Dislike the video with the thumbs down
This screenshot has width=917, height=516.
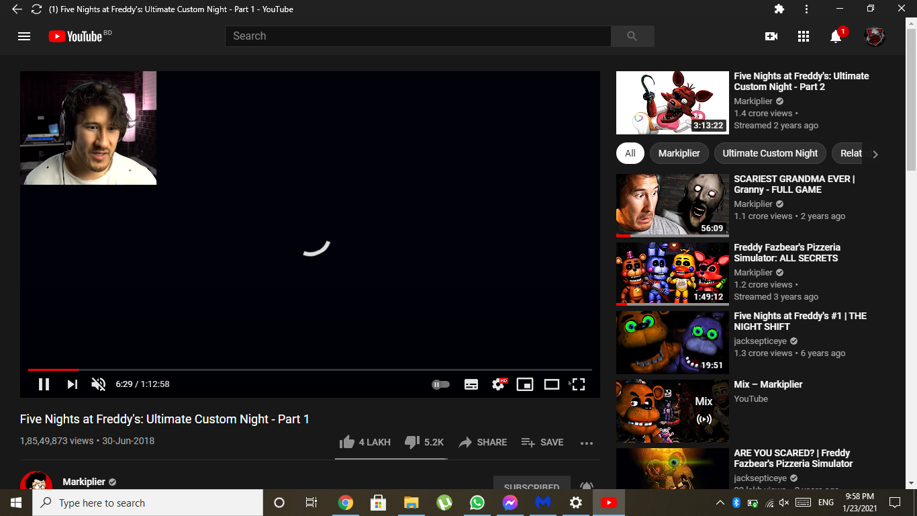click(424, 442)
